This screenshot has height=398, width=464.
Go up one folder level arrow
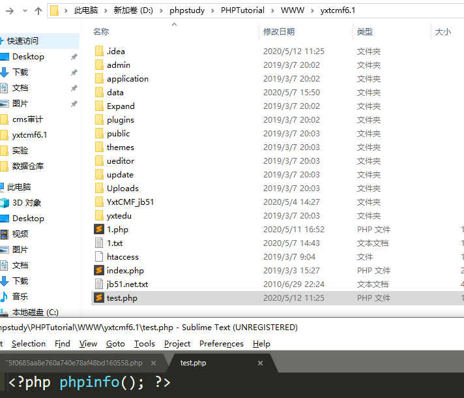[x=38, y=11]
